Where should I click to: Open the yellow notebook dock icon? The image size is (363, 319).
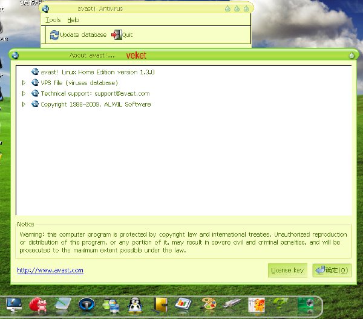click(160, 304)
